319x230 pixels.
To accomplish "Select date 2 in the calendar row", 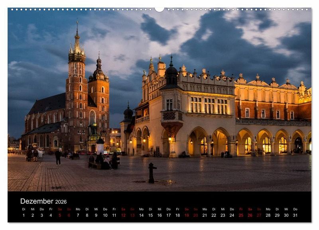I will [x=33, y=215].
